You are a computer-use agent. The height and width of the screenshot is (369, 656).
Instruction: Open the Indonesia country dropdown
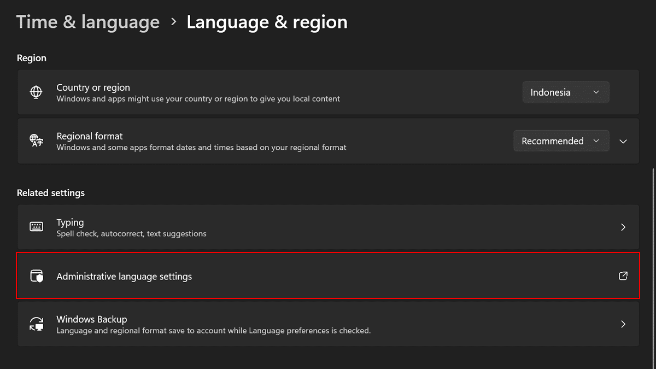coord(565,92)
